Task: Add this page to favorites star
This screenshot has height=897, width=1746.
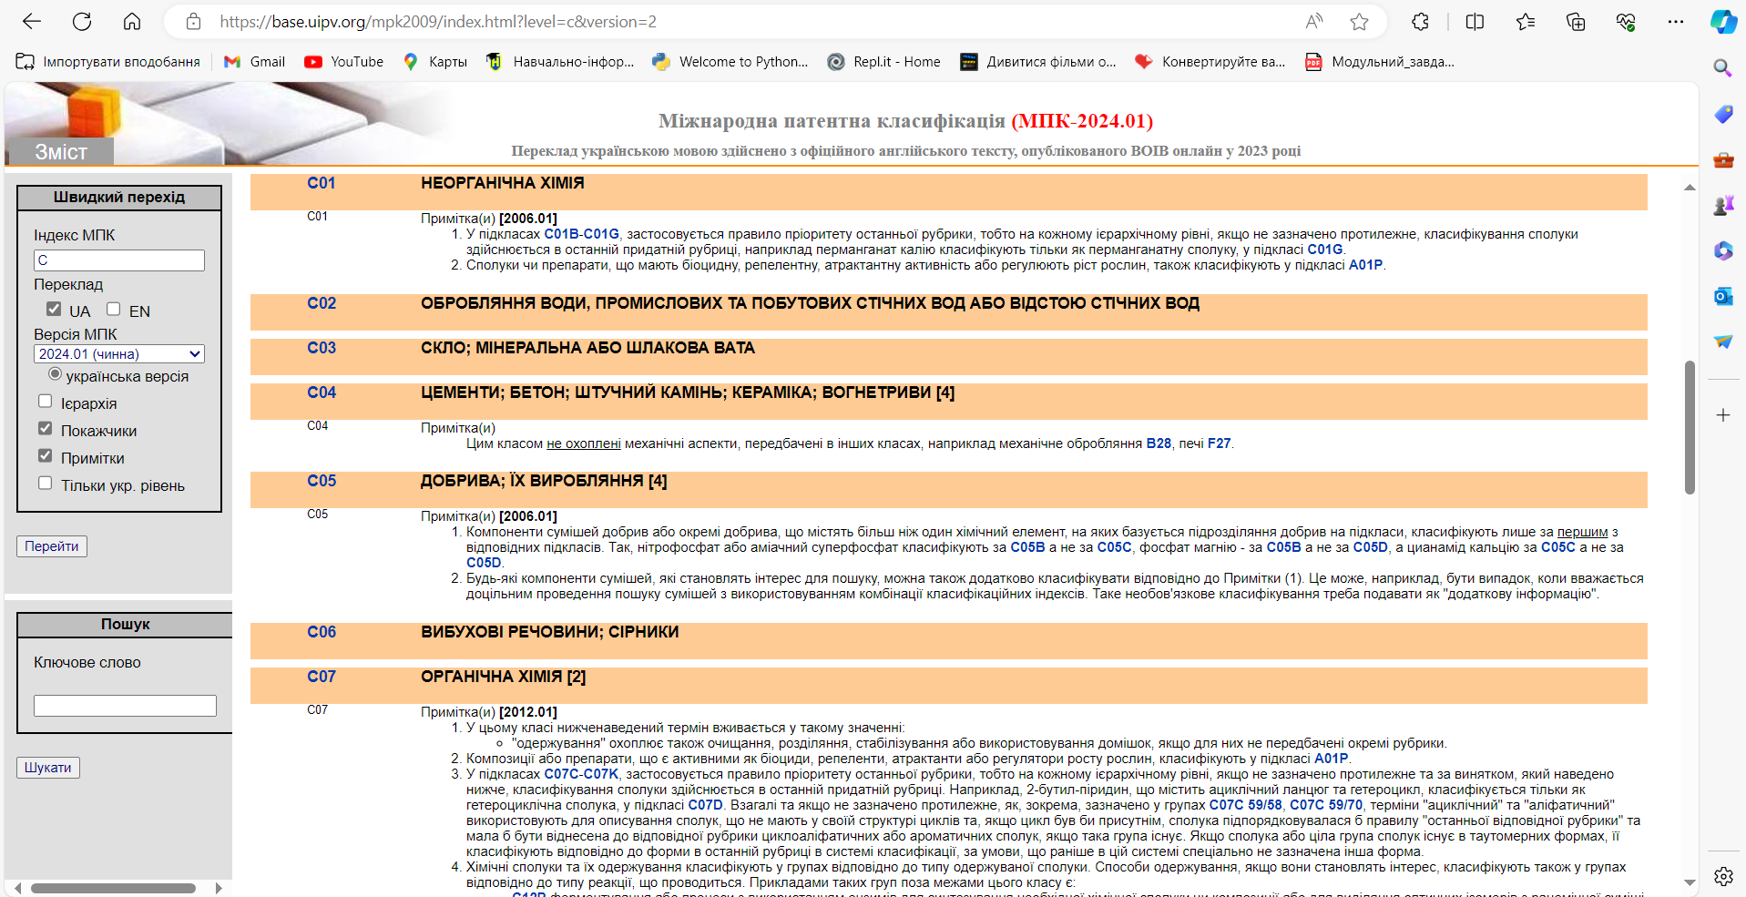Action: [1359, 22]
